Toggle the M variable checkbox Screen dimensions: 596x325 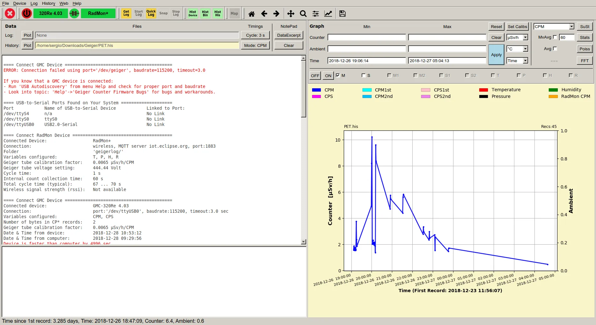click(338, 76)
